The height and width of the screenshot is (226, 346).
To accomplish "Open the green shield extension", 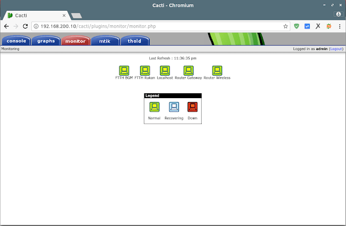I will (296, 26).
